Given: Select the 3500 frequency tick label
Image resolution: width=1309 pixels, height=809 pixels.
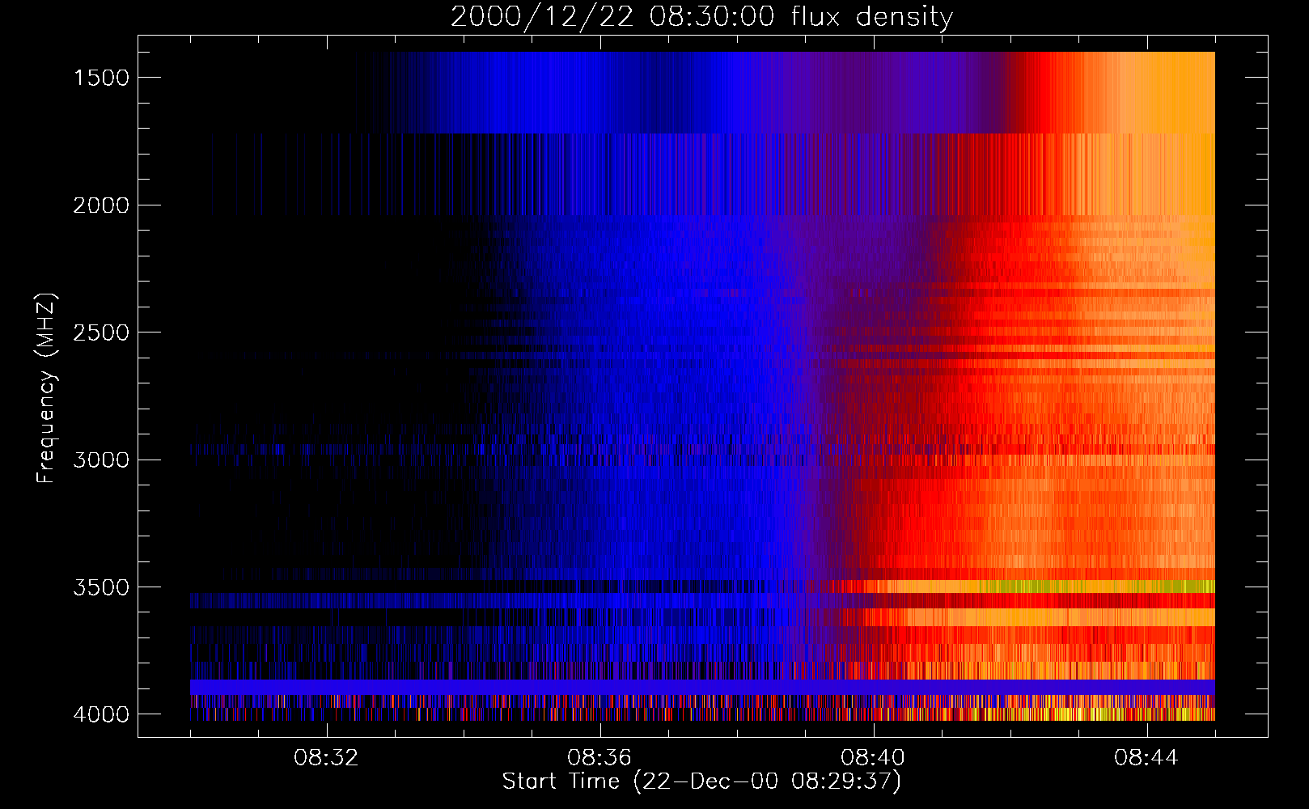Looking at the screenshot, I should pyautogui.click(x=101, y=587).
